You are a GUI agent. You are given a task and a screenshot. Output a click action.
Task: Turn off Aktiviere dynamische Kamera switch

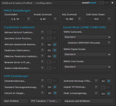click(52, 45)
